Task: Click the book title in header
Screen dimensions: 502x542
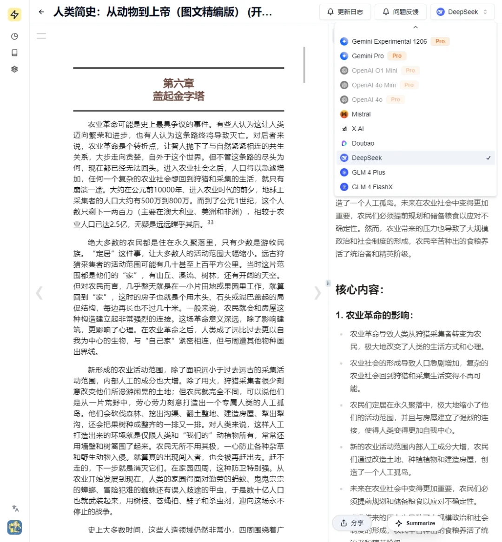Action: pos(163,12)
